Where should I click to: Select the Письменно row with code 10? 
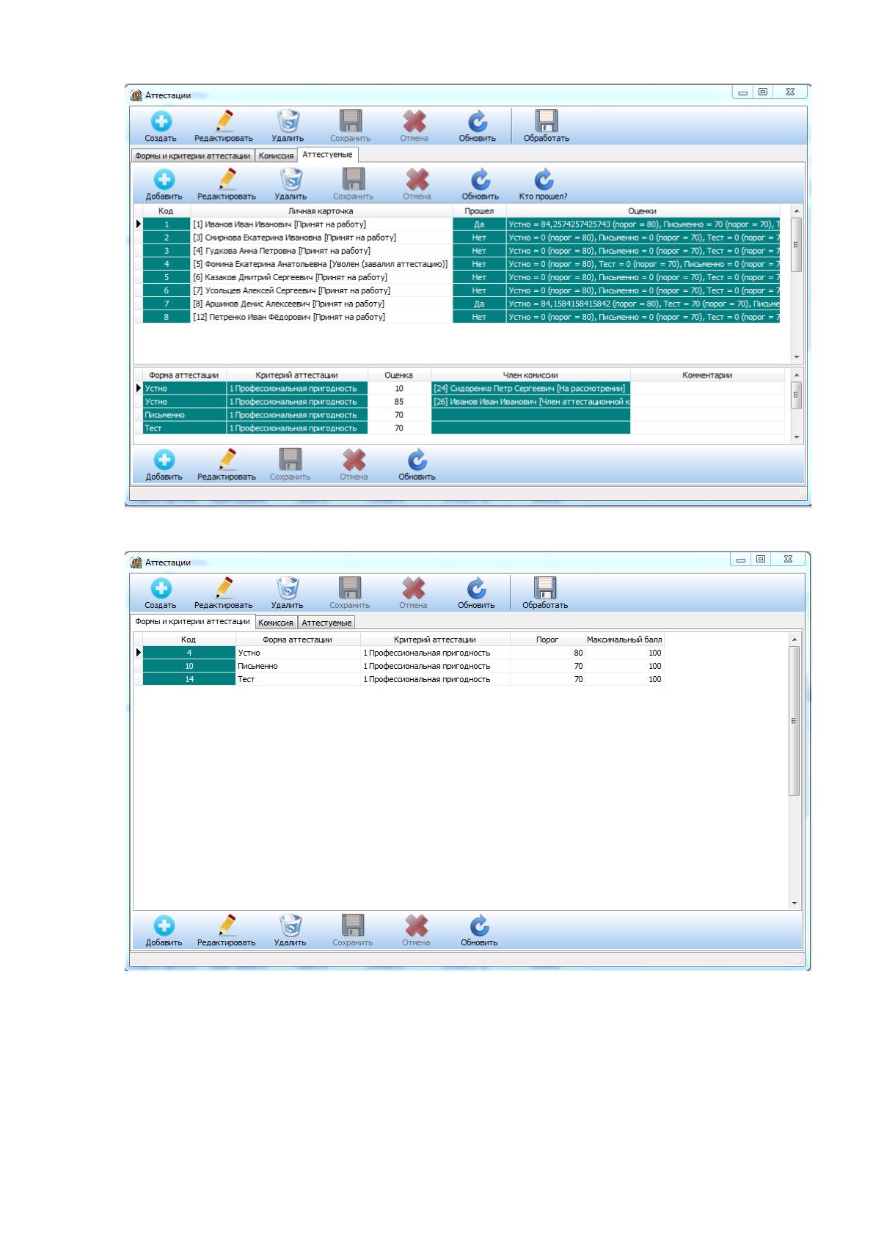pos(403,666)
